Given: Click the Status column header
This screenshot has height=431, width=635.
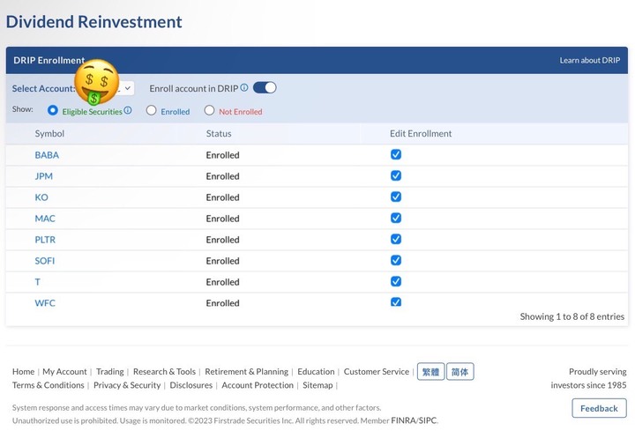Looking at the screenshot, I should tap(219, 134).
